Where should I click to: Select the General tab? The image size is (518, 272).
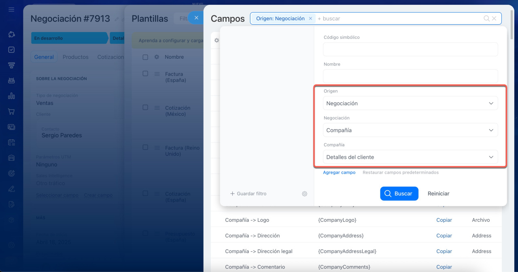(x=44, y=57)
